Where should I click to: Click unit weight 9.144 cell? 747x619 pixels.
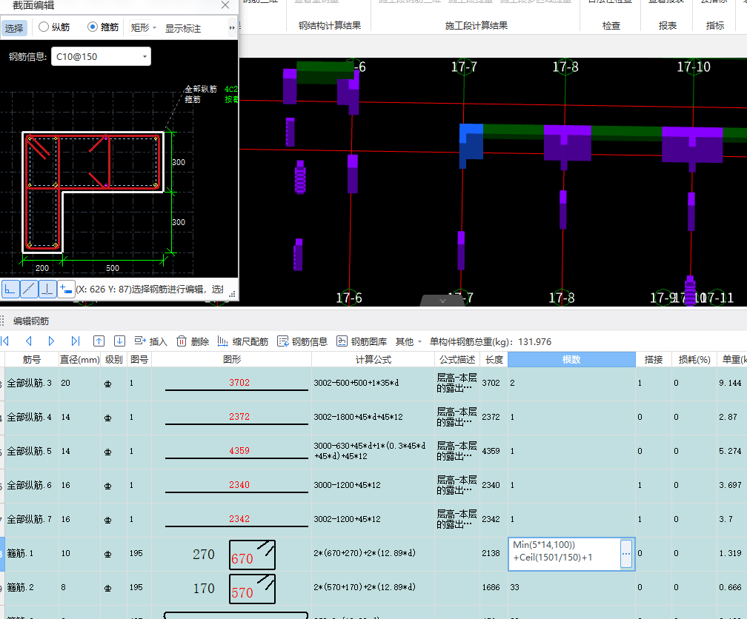730,383
